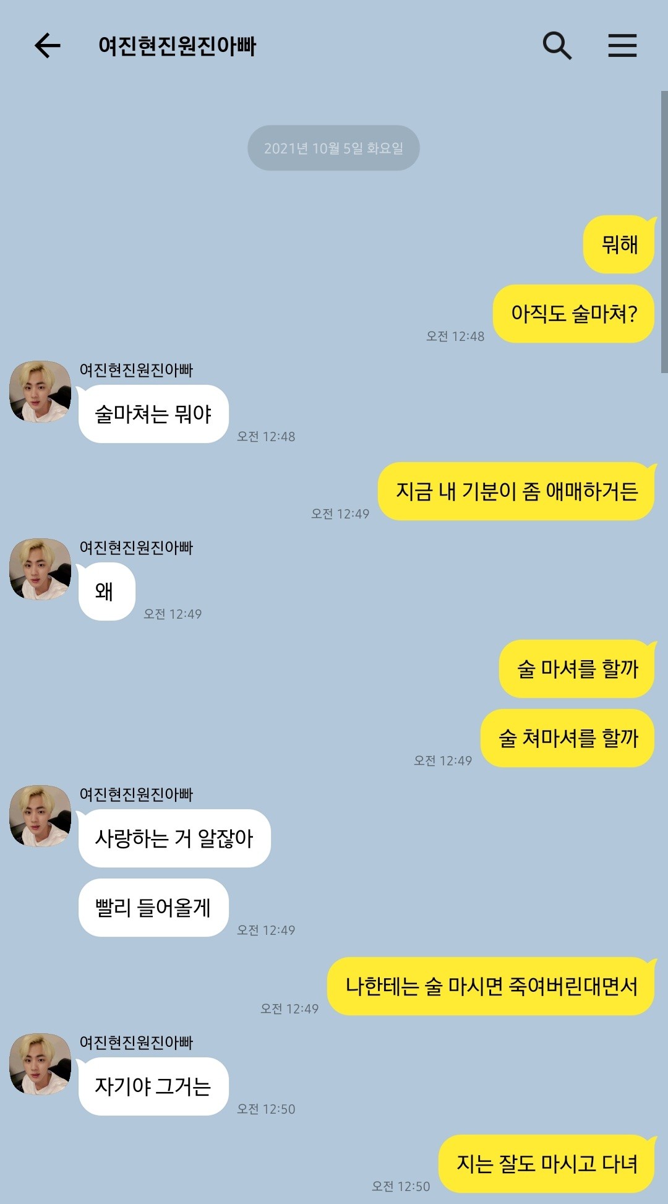Image resolution: width=668 pixels, height=1204 pixels.
Task: Open the hamburger menu icon
Action: pos(622,46)
